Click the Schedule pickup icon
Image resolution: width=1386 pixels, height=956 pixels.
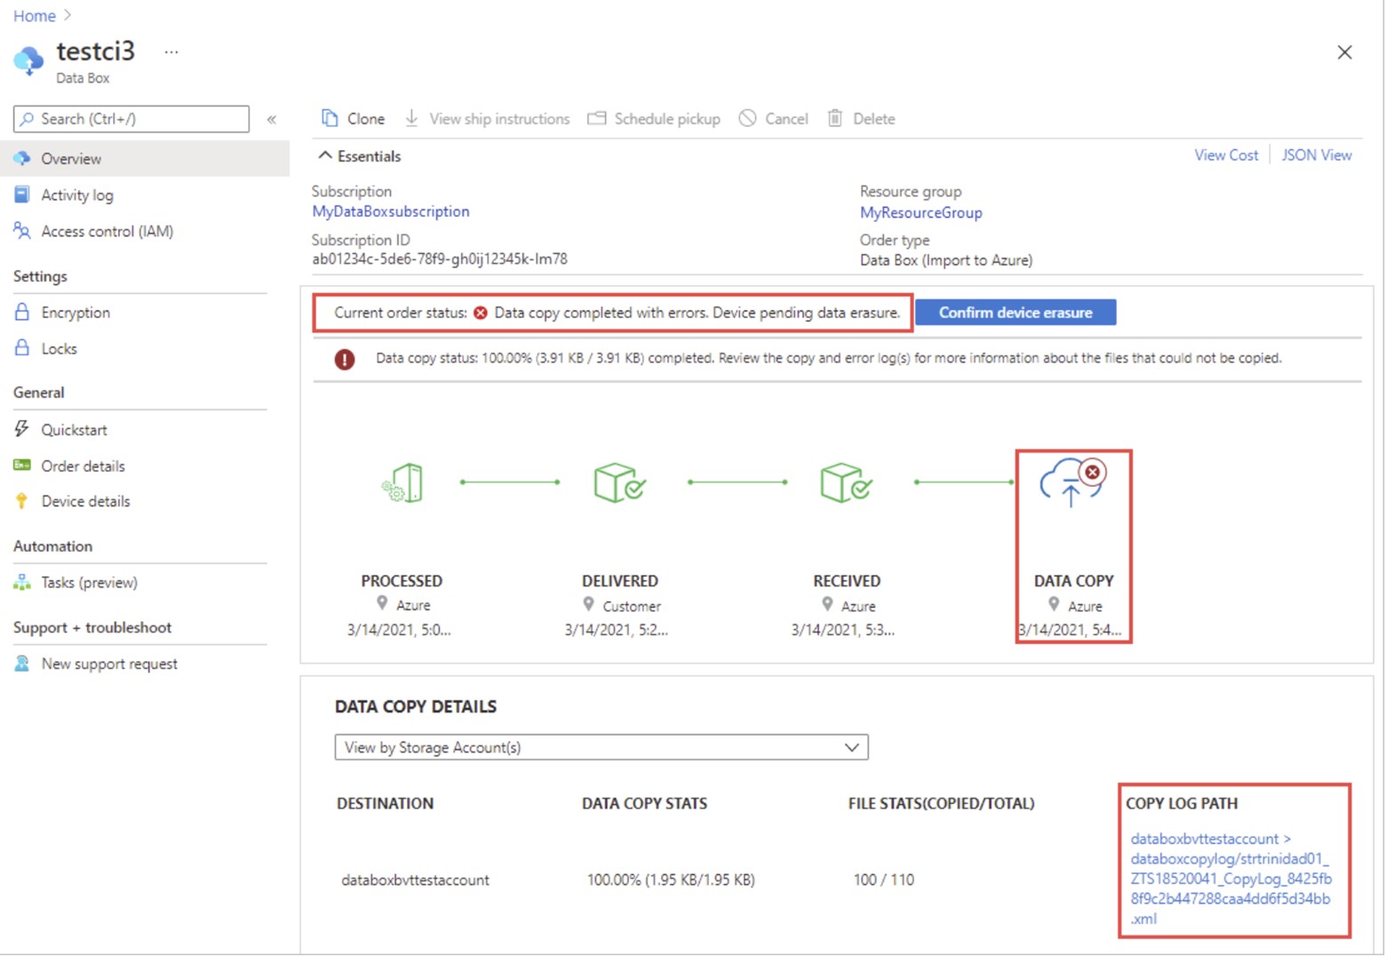(x=596, y=118)
